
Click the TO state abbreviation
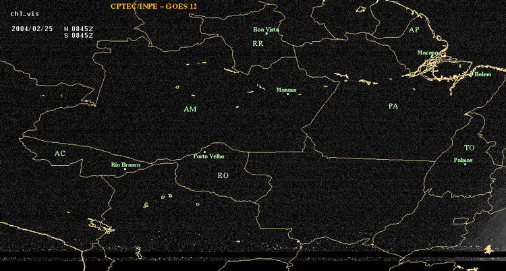pos(469,148)
